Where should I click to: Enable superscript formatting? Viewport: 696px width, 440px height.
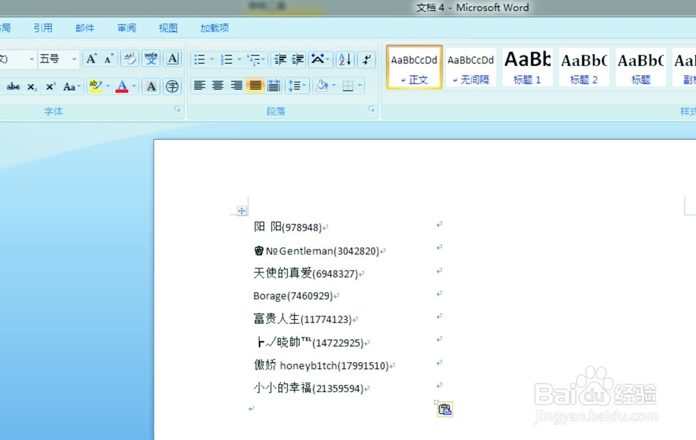click(49, 85)
